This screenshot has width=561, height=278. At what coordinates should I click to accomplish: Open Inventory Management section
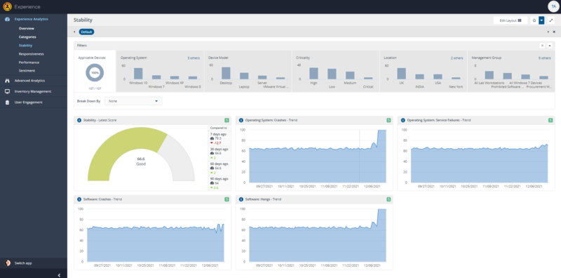click(x=34, y=91)
